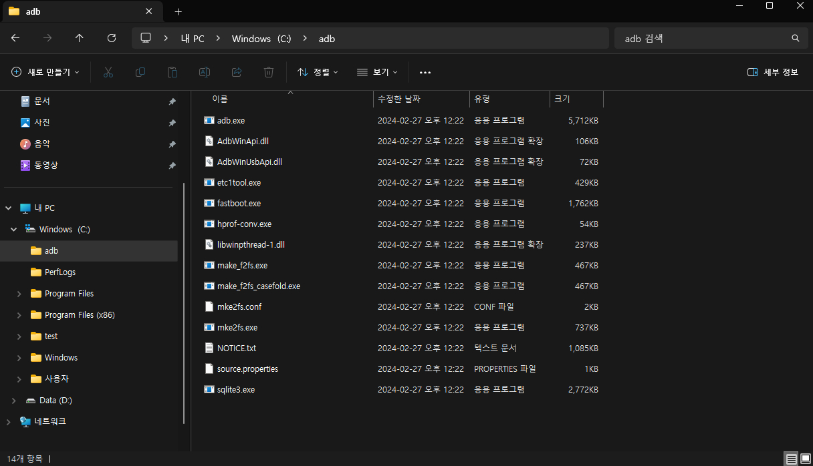Unpin 문서 using its pin icon
Image resolution: width=813 pixels, height=466 pixels.
click(172, 101)
